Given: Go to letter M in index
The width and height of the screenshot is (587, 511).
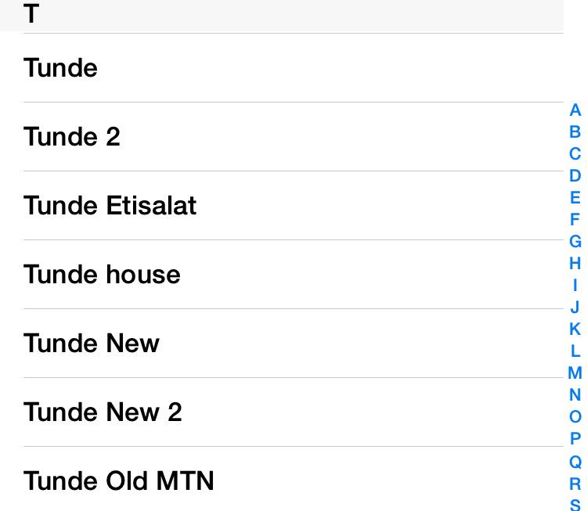Looking at the screenshot, I should 575,372.
